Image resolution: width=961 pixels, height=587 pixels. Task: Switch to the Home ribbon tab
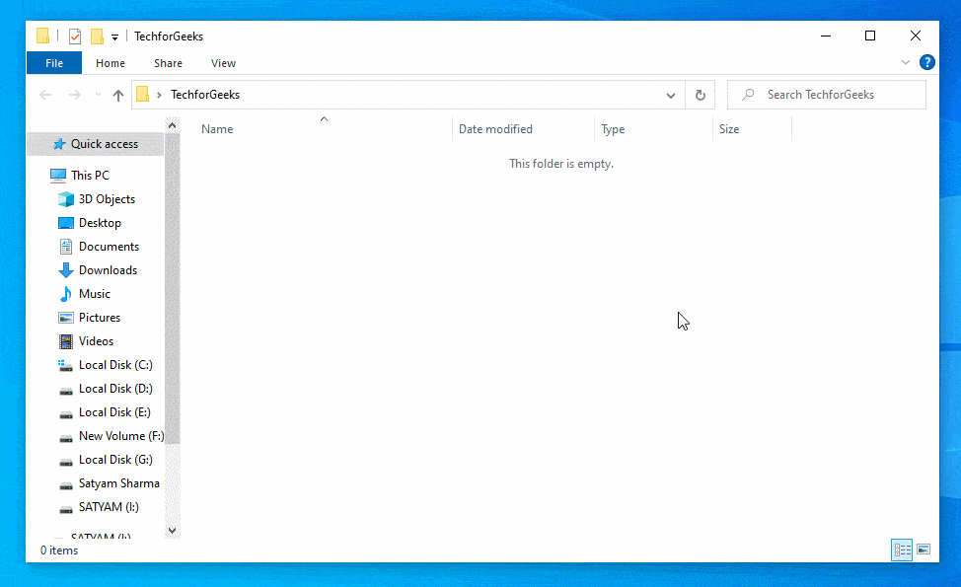[x=111, y=63]
